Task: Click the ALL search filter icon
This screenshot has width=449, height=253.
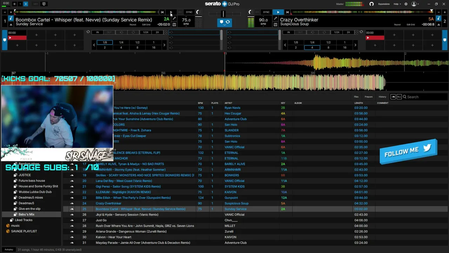Action: [x=399, y=97]
